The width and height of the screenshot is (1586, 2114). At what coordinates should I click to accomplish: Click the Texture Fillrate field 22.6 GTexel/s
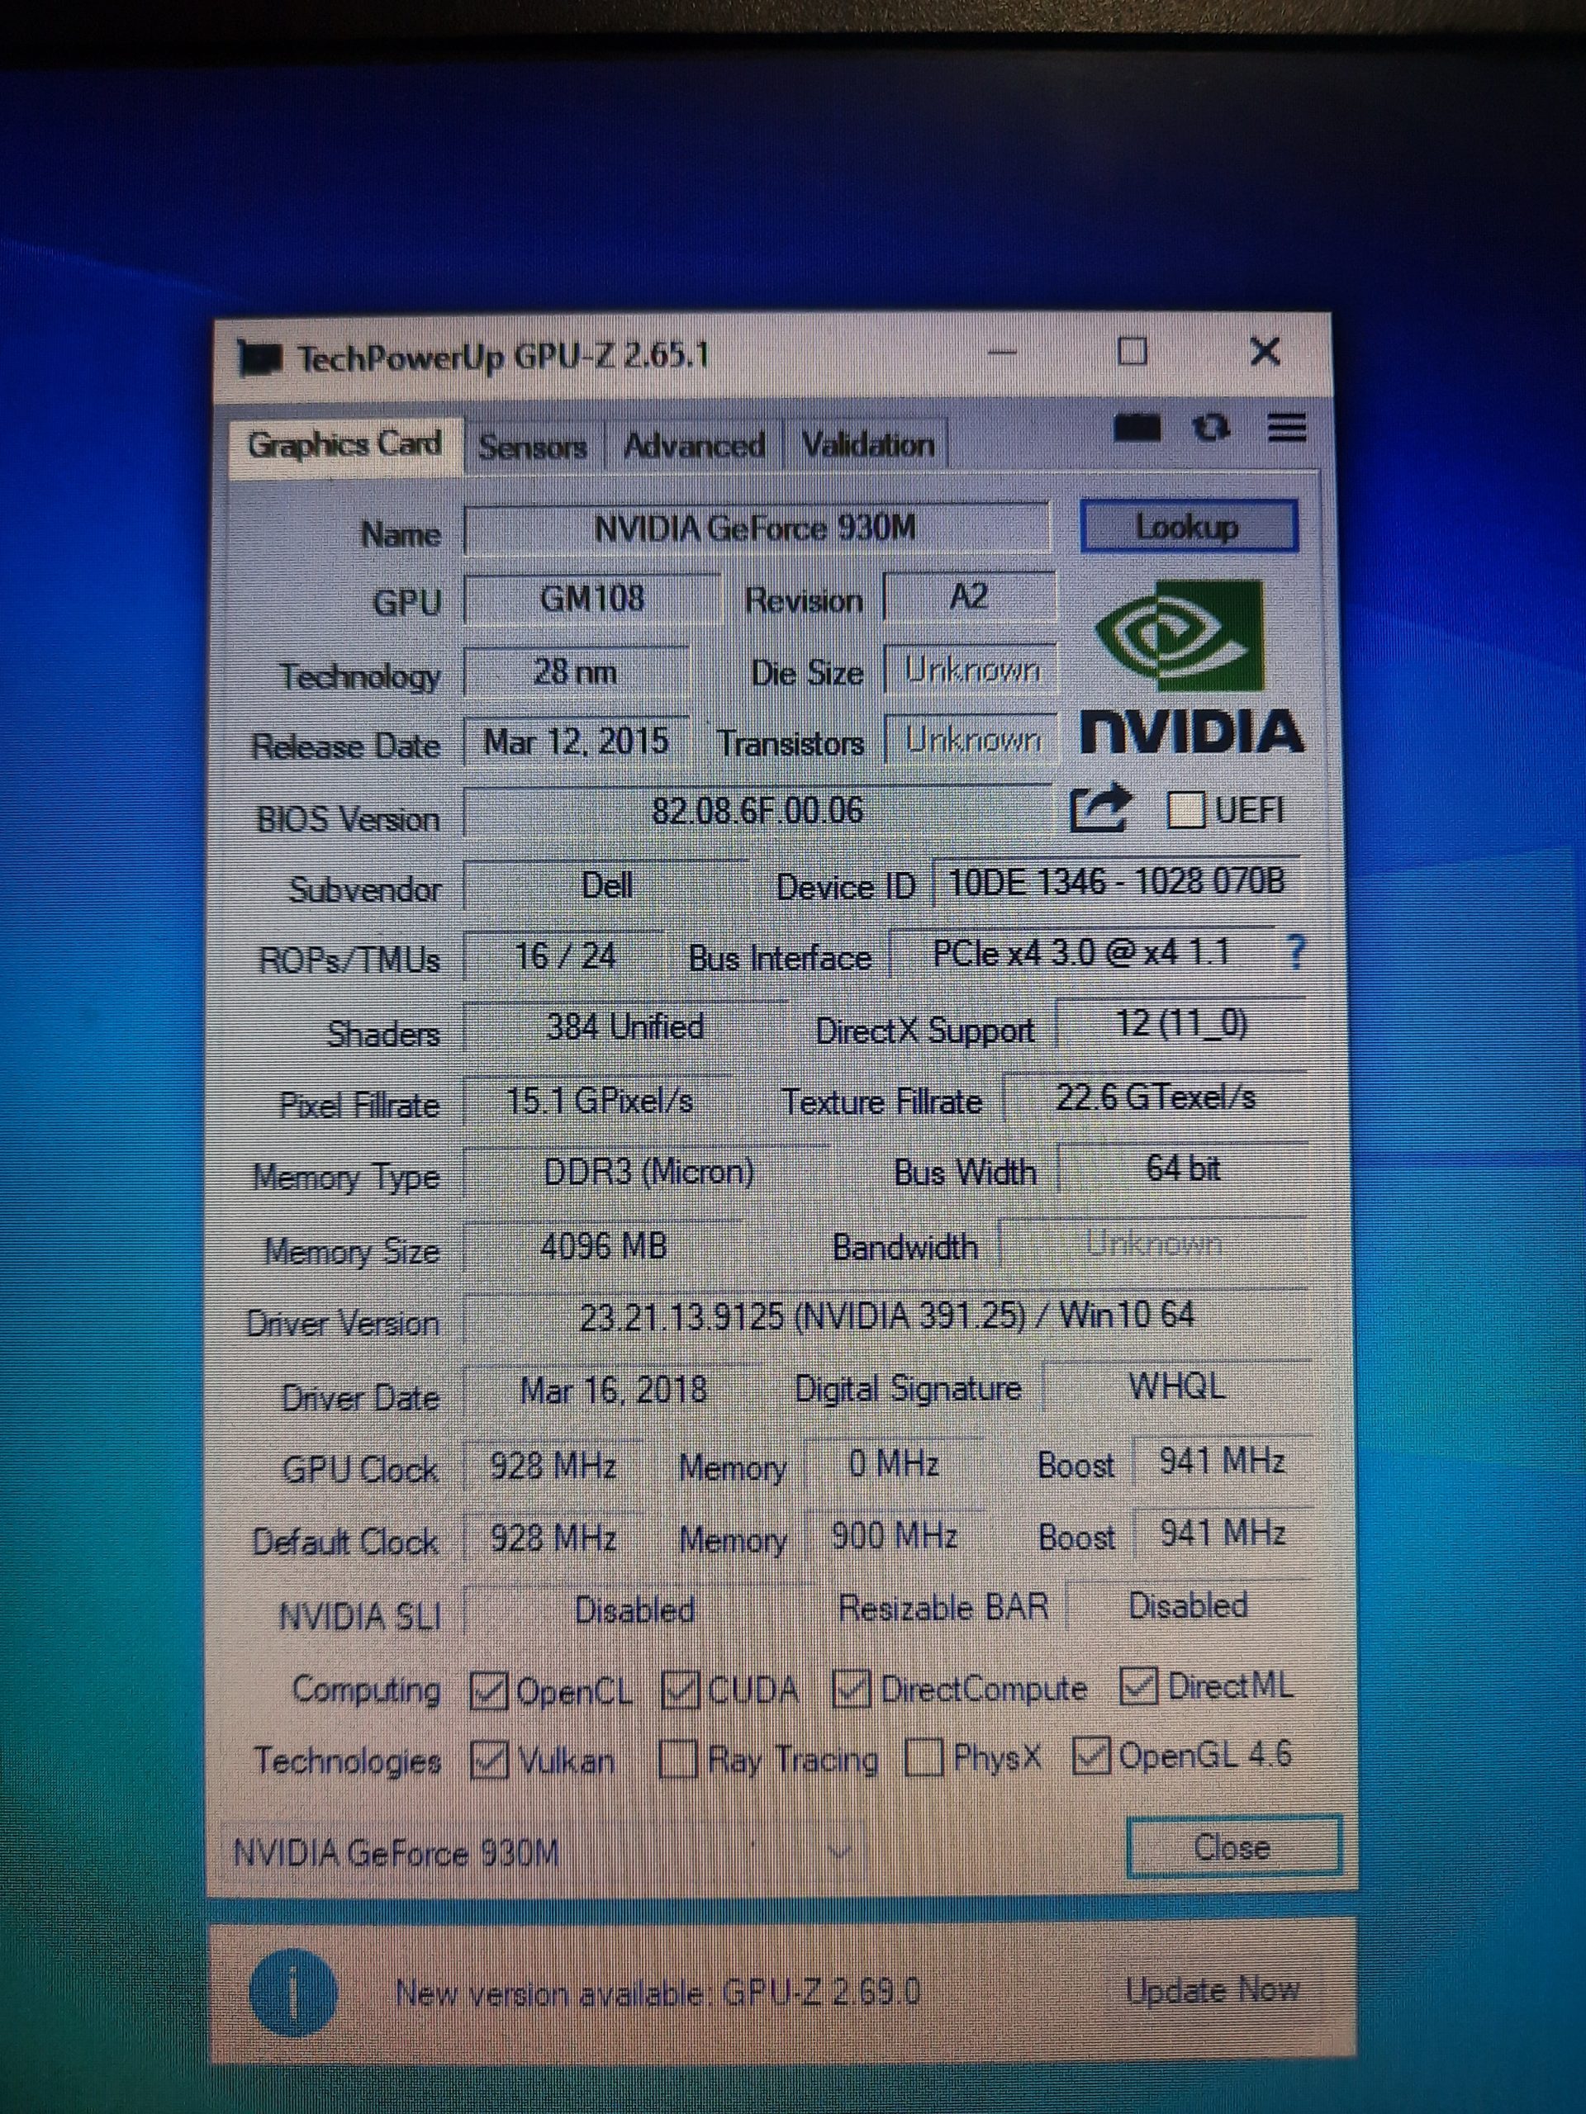point(1156,1097)
